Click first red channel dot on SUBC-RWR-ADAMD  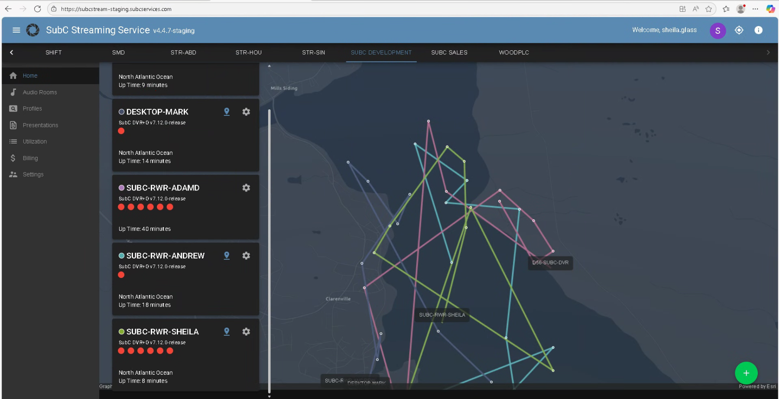pyautogui.click(x=121, y=207)
